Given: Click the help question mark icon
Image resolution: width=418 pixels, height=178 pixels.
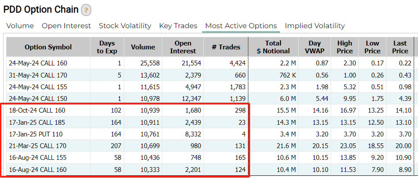Looking at the screenshot, I should tap(86, 10).
